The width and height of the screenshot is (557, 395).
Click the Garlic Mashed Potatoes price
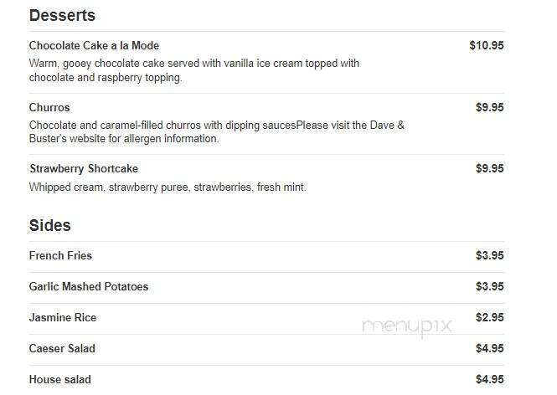tap(489, 286)
